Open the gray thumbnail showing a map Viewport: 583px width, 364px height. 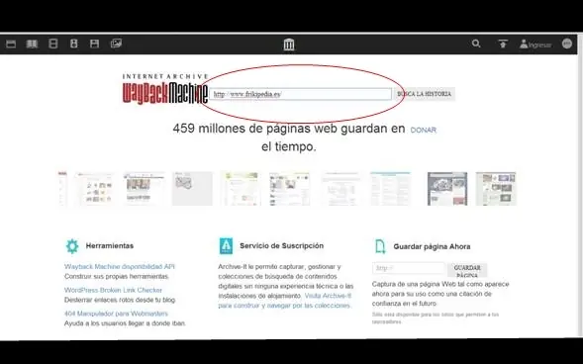(192, 189)
